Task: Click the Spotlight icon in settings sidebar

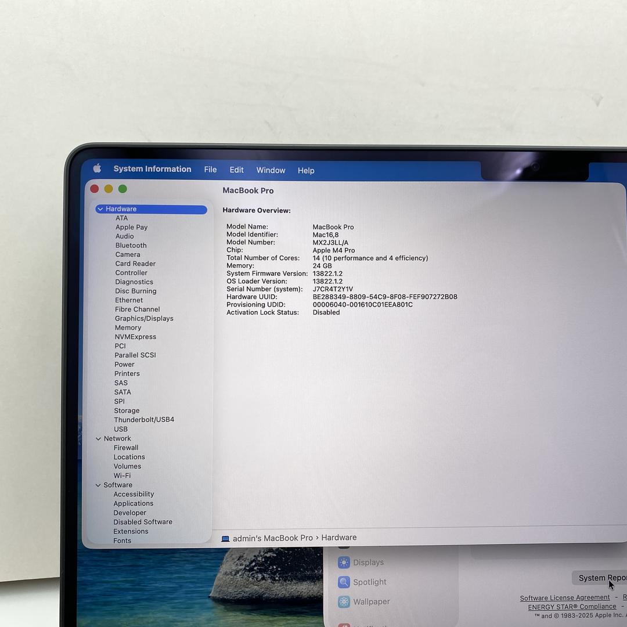Action: (x=344, y=582)
